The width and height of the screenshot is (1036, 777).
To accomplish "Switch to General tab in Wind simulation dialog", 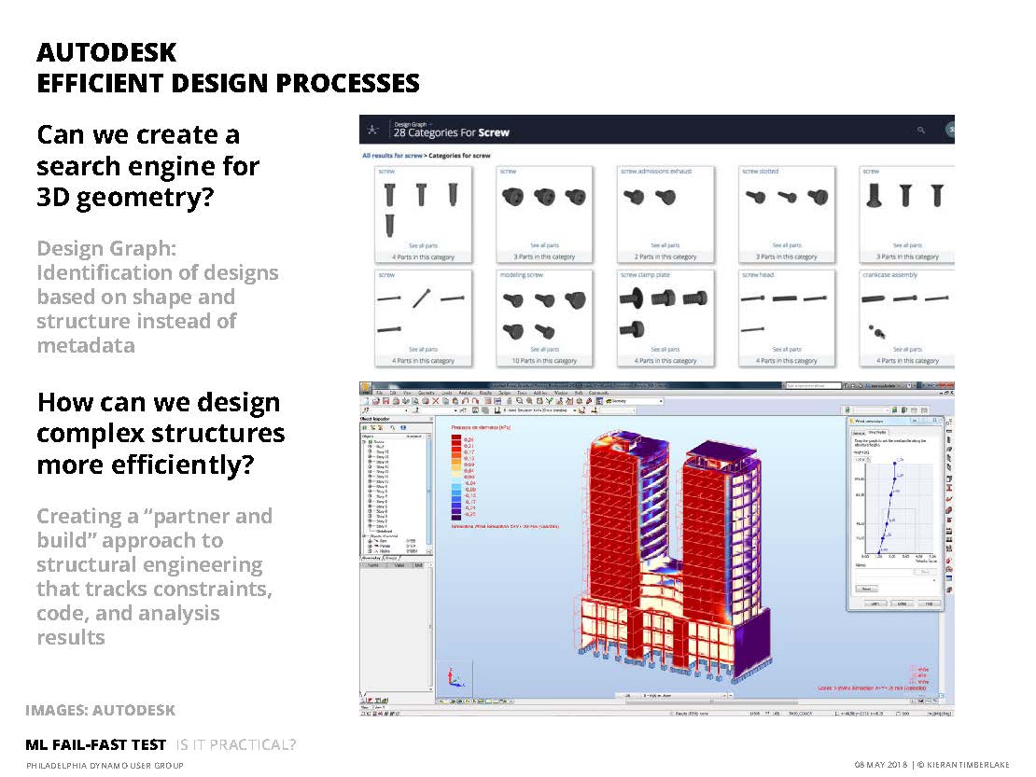I will tap(859, 433).
